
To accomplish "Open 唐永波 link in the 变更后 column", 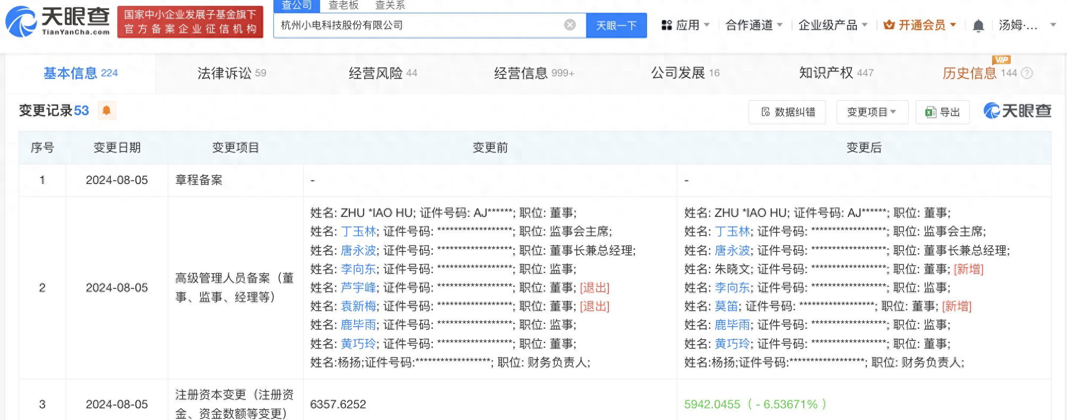I will (733, 250).
